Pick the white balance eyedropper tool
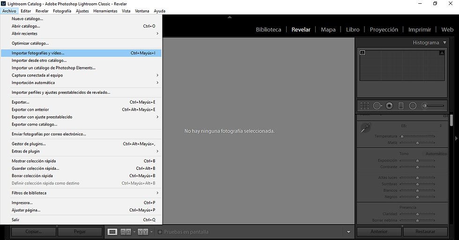459x240 pixels. pyautogui.click(x=365, y=128)
